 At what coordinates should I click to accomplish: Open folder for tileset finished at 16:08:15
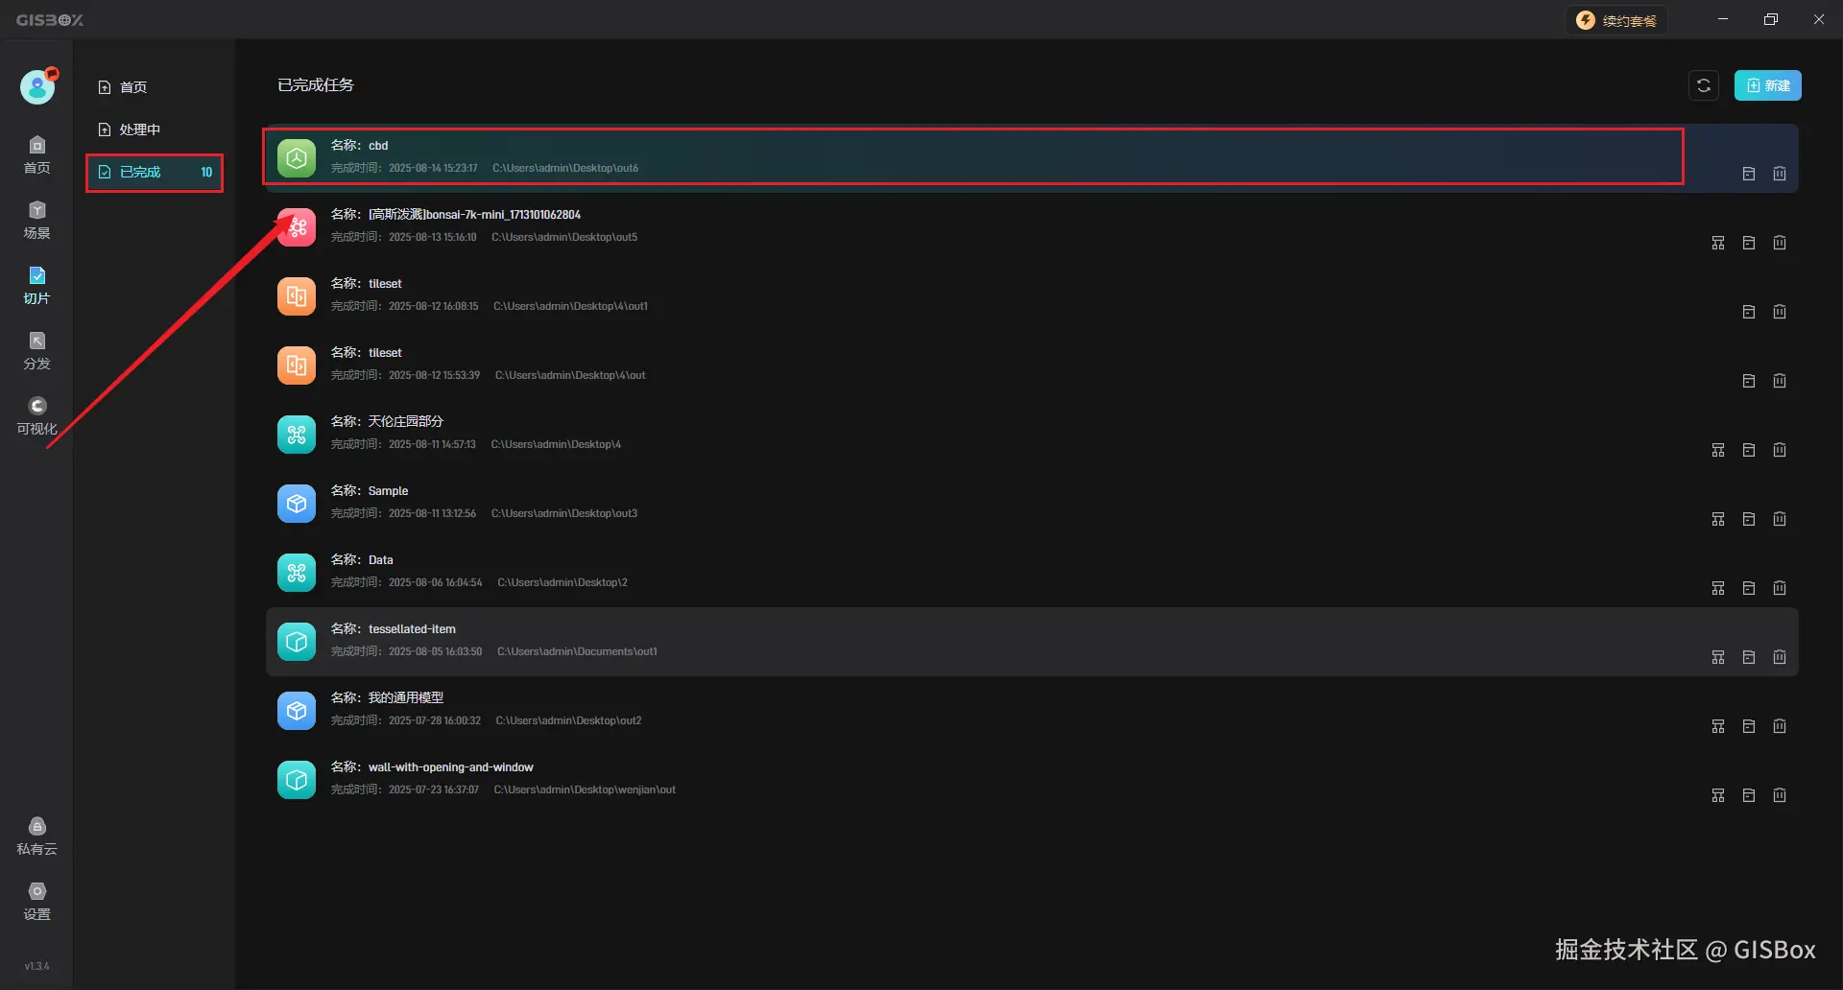tap(1749, 312)
